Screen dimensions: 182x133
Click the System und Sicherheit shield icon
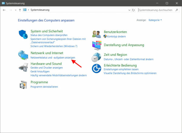pyautogui.click(x=23, y=35)
